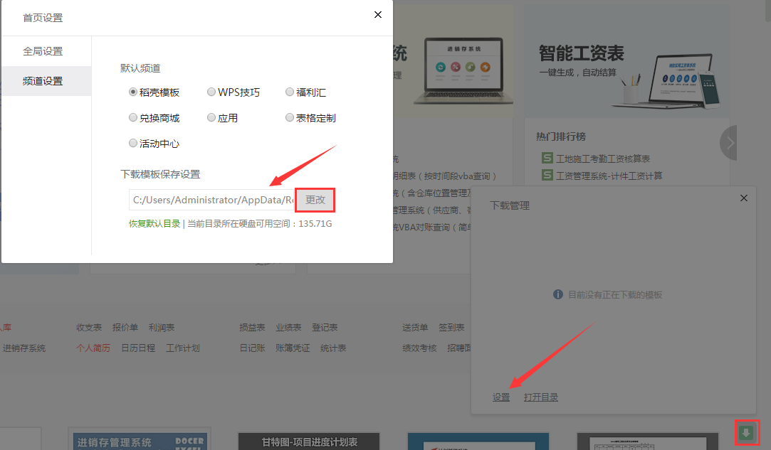
Task: Click the 工作计划 tag
Action: click(182, 348)
